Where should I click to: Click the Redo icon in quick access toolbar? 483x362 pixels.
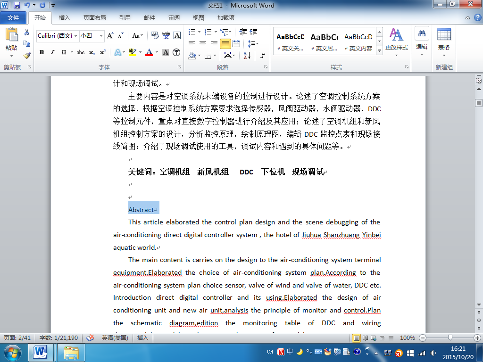coord(42,5)
